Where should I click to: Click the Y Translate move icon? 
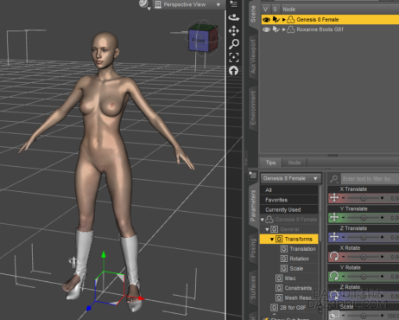pos(334,217)
